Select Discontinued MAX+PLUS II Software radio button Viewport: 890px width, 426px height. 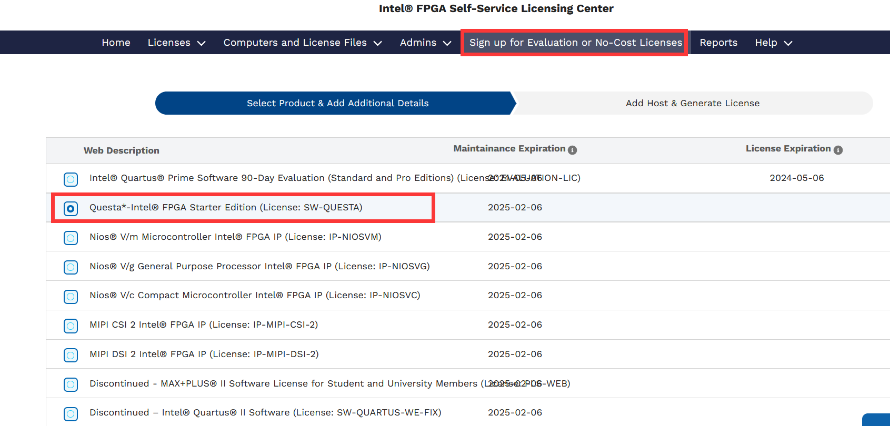tap(71, 384)
